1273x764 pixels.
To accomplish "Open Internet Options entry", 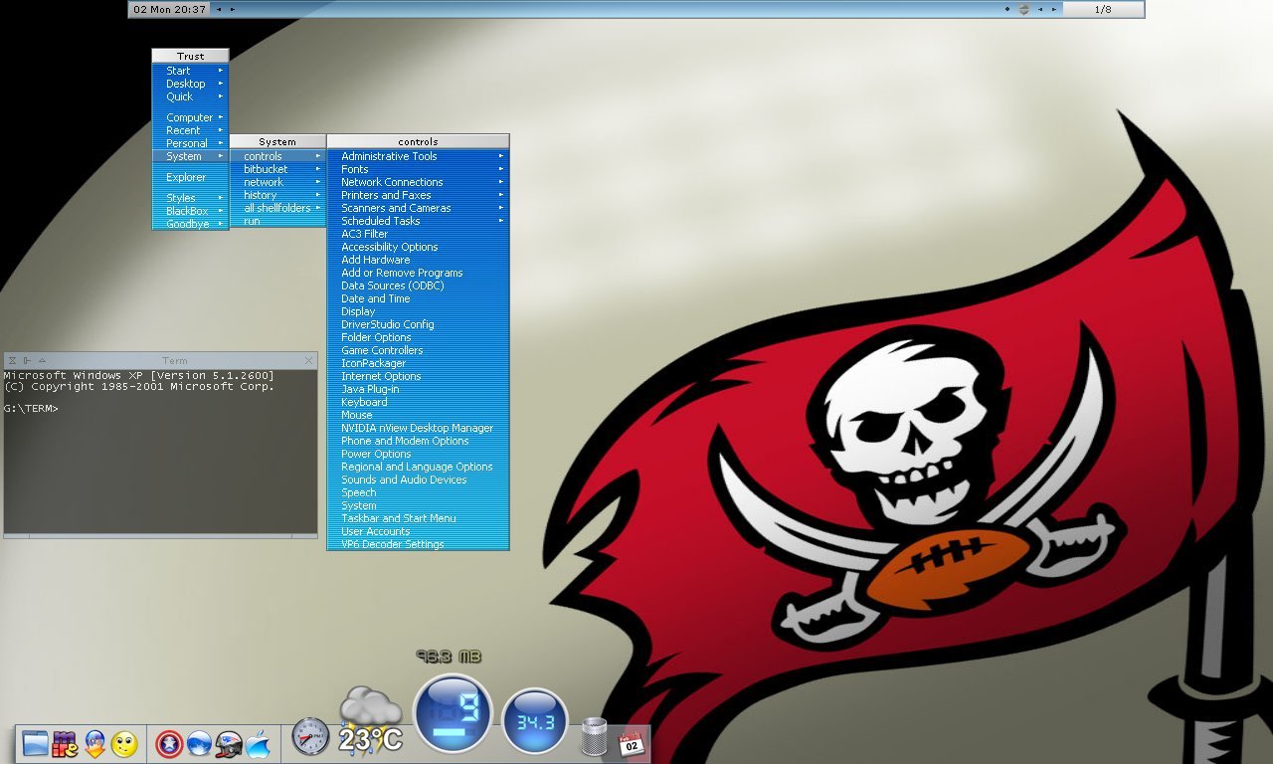I will coord(418,376).
